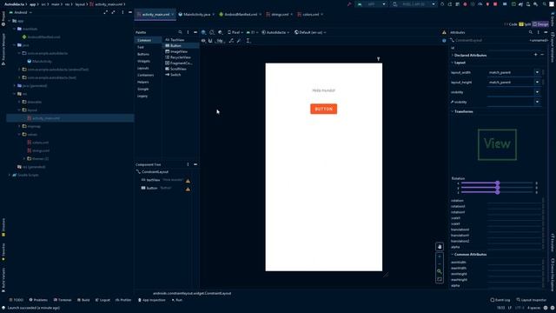This screenshot has width=556, height=313.
Task: Select the Layouts category in Palette
Action: point(142,68)
